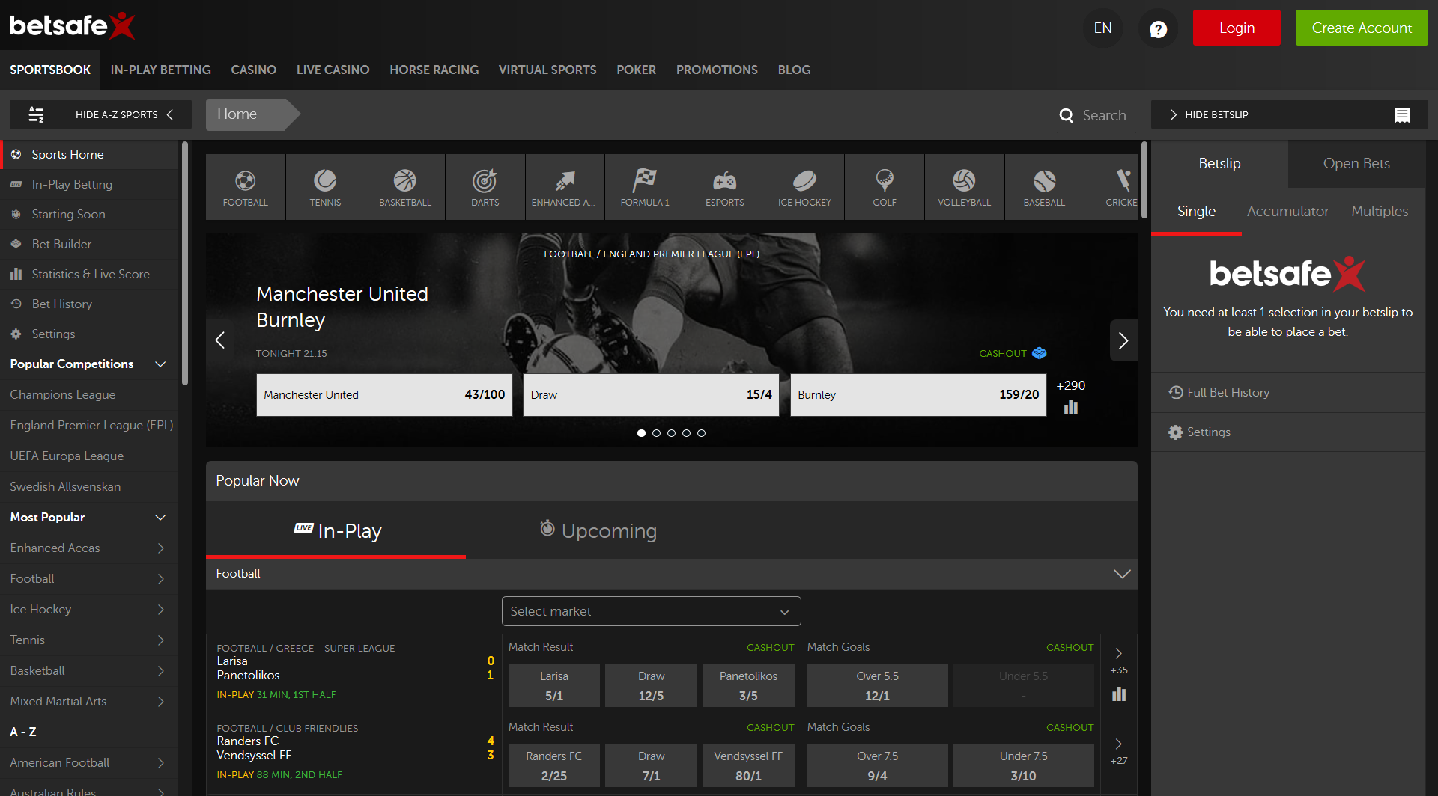Click the Search input field

point(1104,115)
